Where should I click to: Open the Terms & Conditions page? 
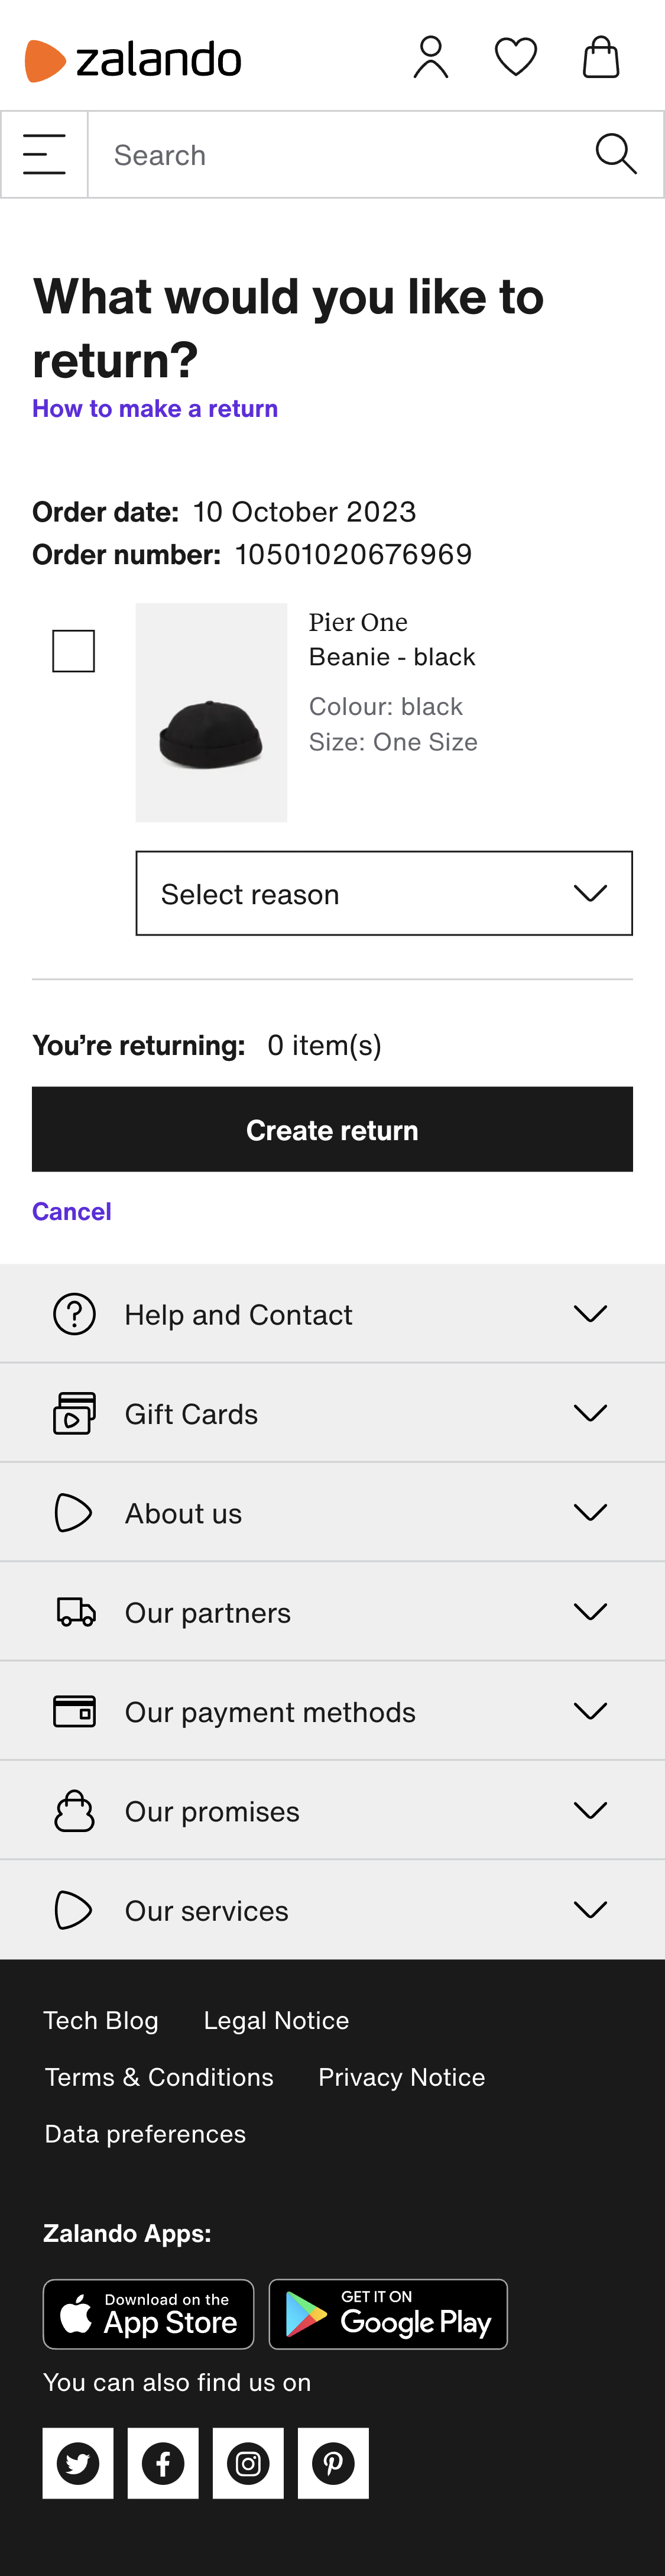click(159, 2077)
